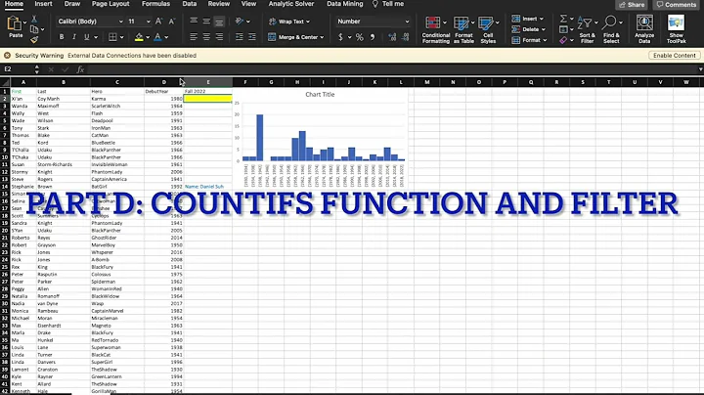Open Conditional Formatting
The height and width of the screenshot is (395, 704).
[435, 29]
